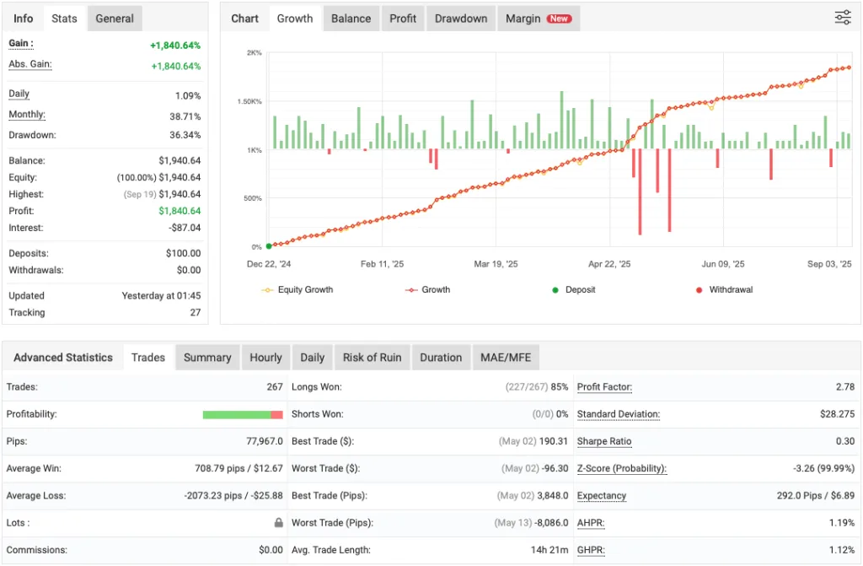This screenshot has height=566, width=863.
Task: Click the New badge on Margin tab
Action: (558, 18)
